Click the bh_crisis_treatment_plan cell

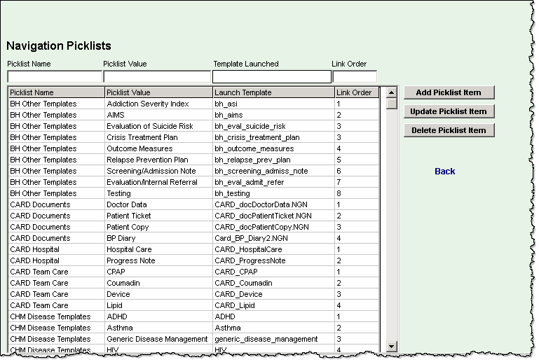click(x=273, y=137)
